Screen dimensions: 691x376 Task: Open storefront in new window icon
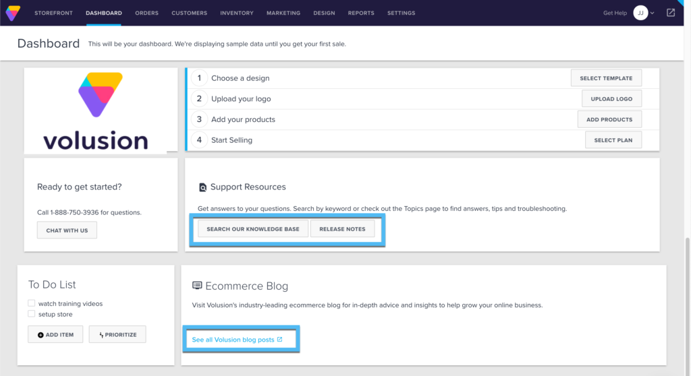click(x=670, y=13)
